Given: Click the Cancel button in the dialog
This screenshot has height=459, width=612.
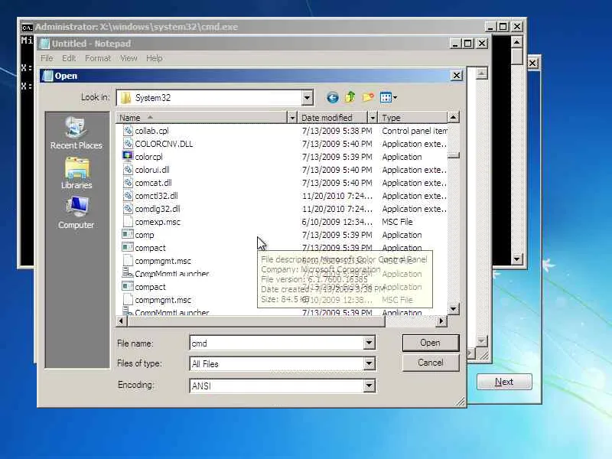Looking at the screenshot, I should pyautogui.click(x=431, y=363).
